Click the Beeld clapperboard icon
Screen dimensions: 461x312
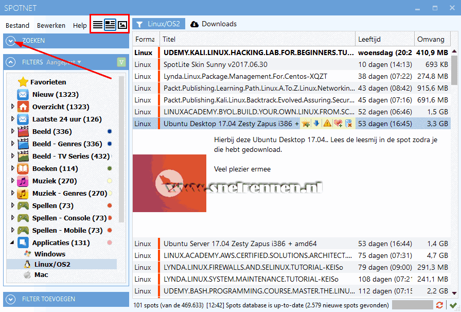(x=23, y=132)
